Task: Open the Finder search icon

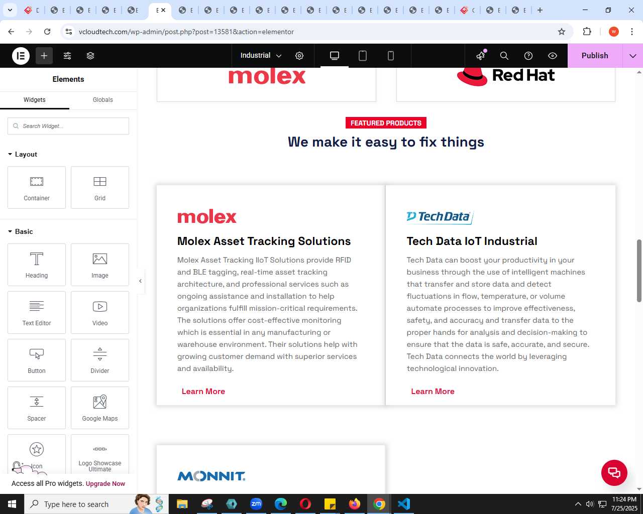Action: (x=504, y=56)
